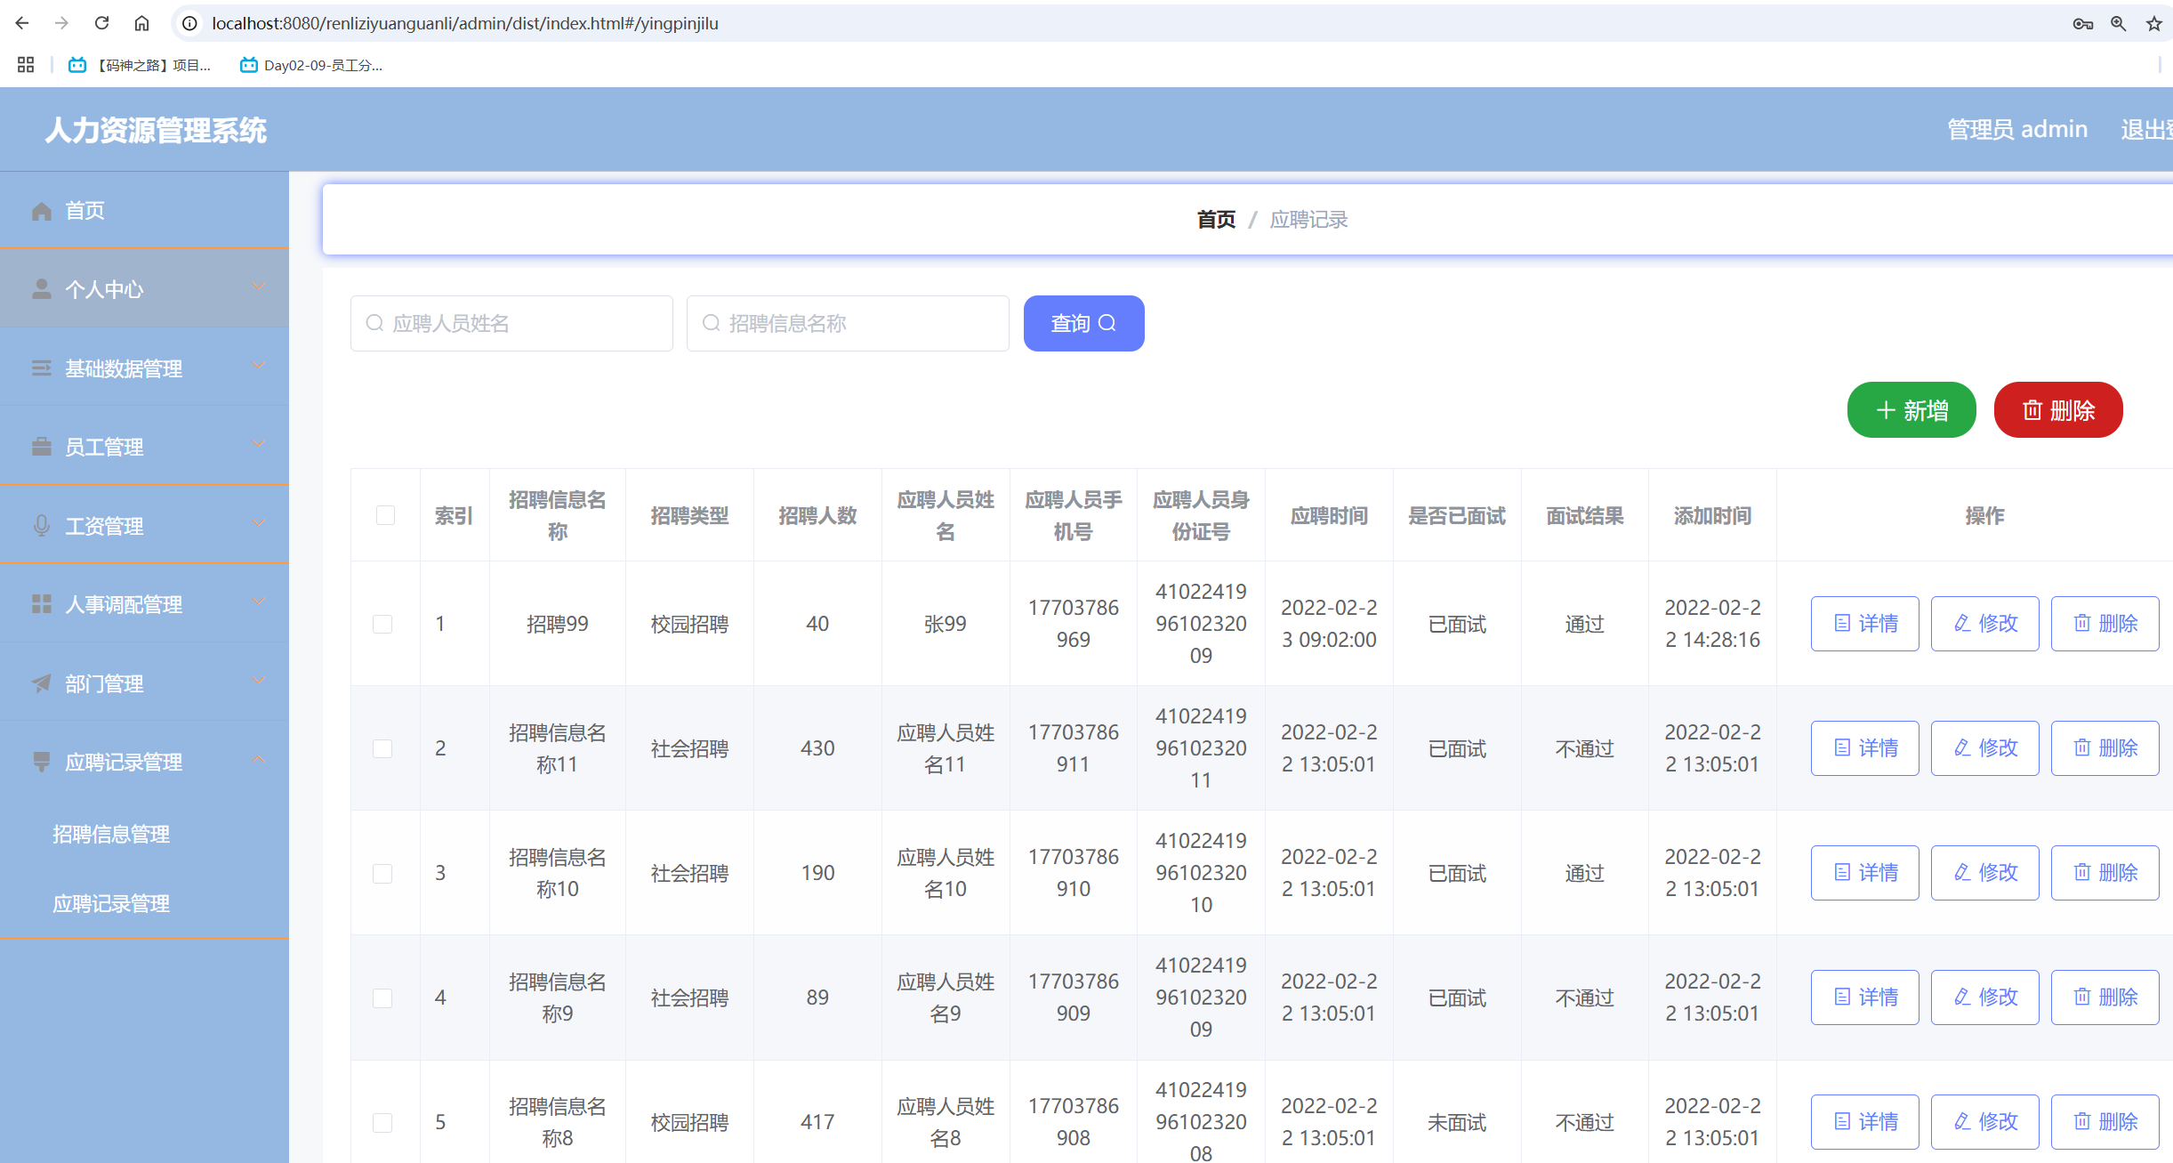Open 招聘信息管理 from the sidebar
The width and height of the screenshot is (2173, 1163).
(x=110, y=834)
